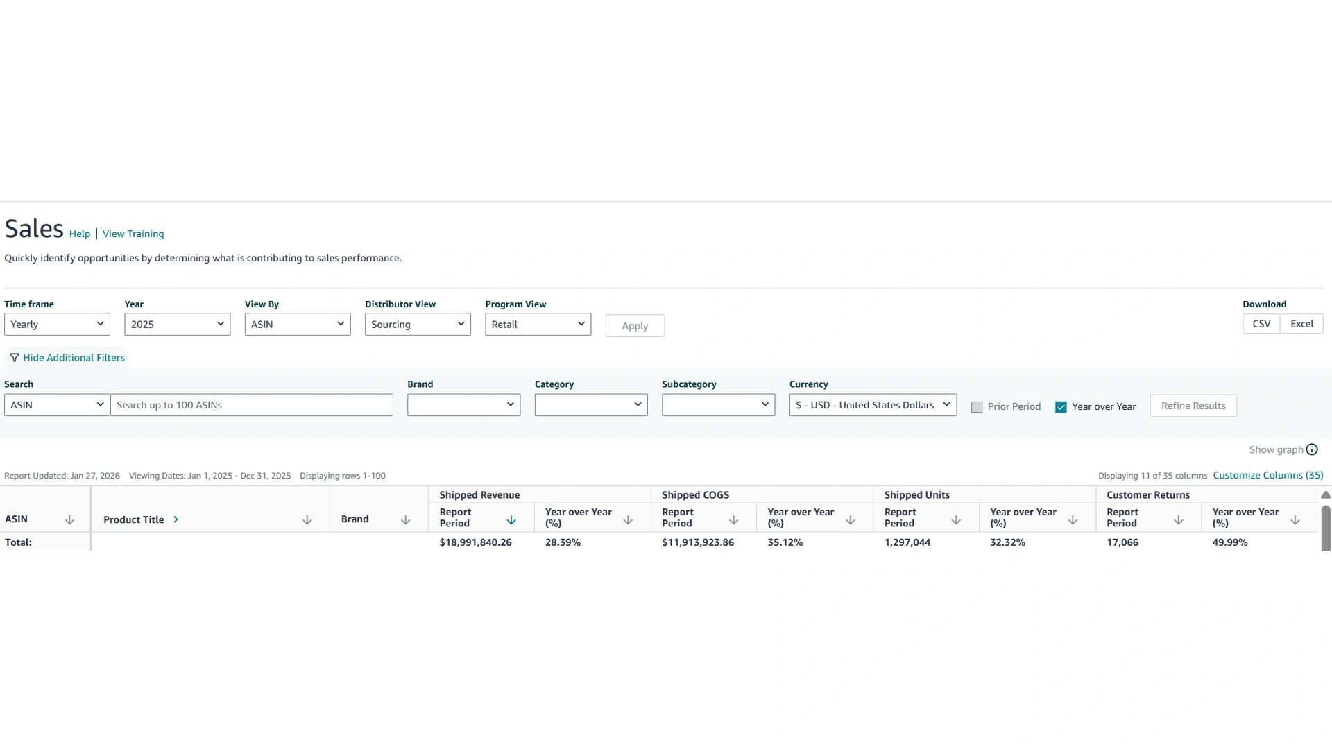Sort Shipped Revenue Year over Year arrow

coord(628,520)
